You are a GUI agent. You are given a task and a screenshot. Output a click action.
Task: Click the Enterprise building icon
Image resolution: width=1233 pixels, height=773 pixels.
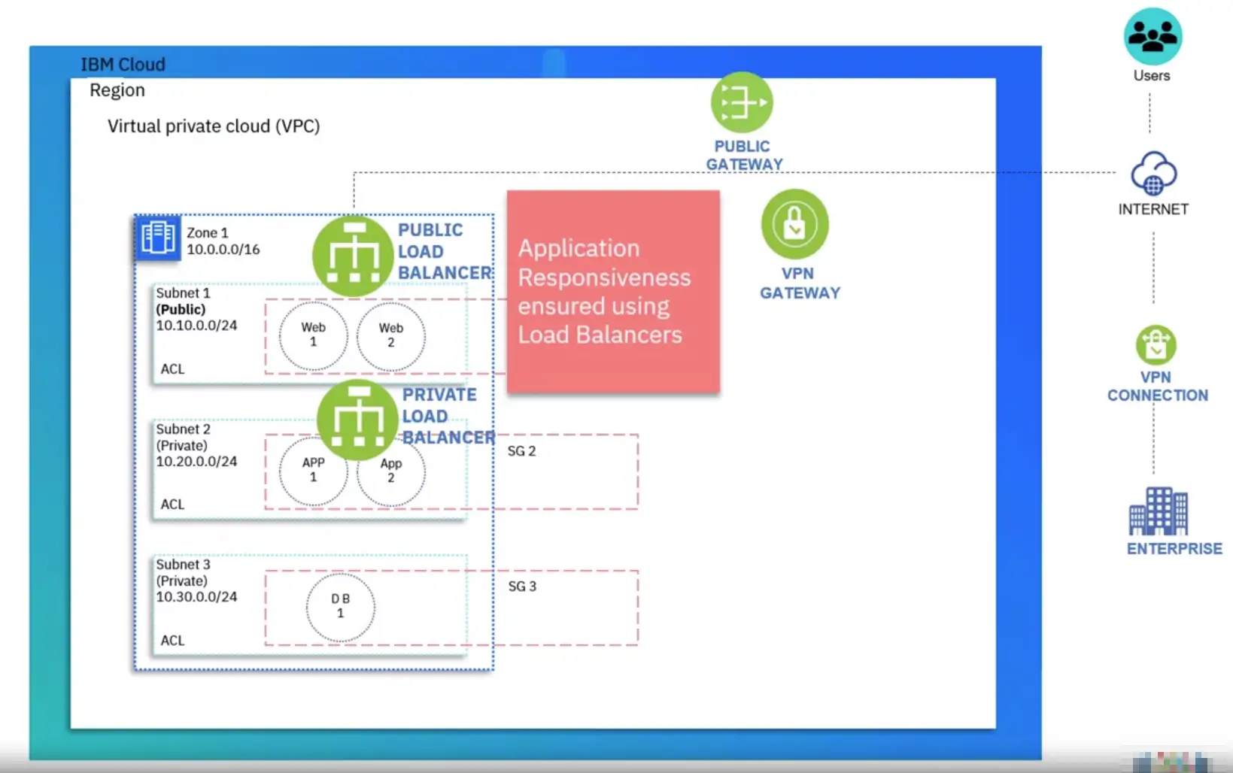pos(1158,511)
